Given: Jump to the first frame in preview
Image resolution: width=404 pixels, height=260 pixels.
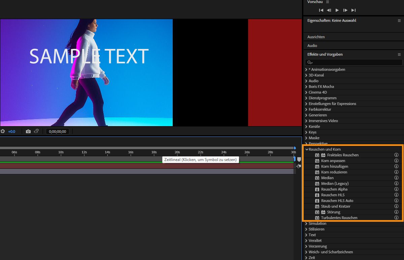Looking at the screenshot, I should pos(321,10).
